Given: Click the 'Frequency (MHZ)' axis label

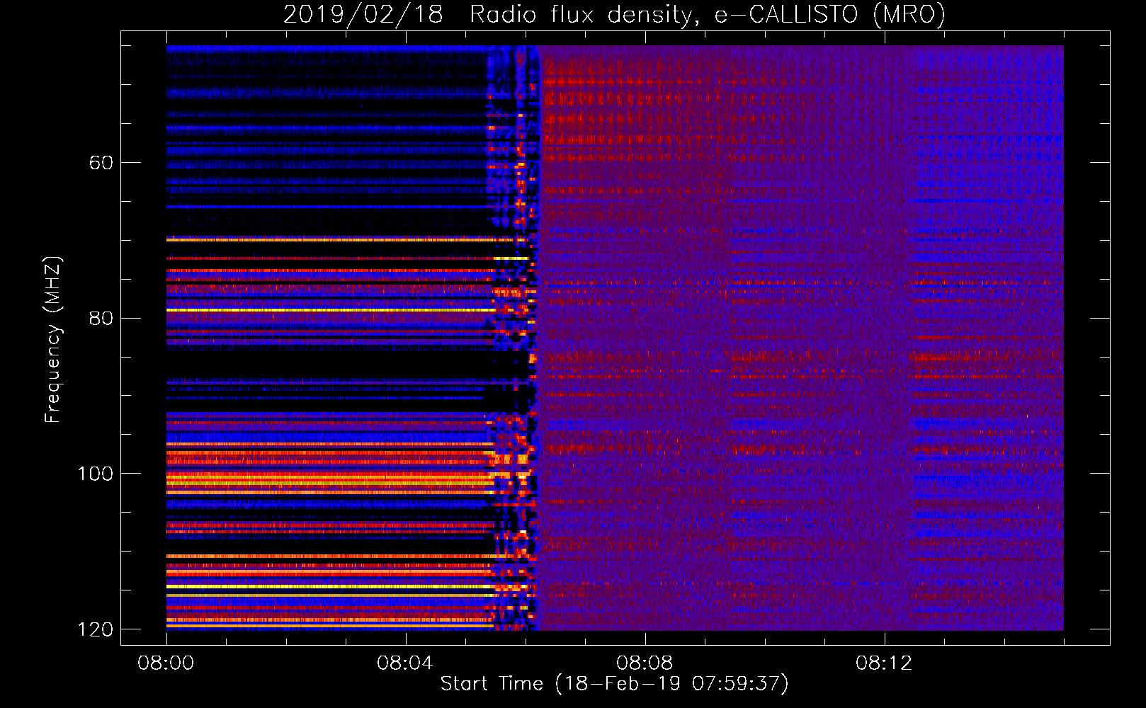Looking at the screenshot, I should click(52, 340).
